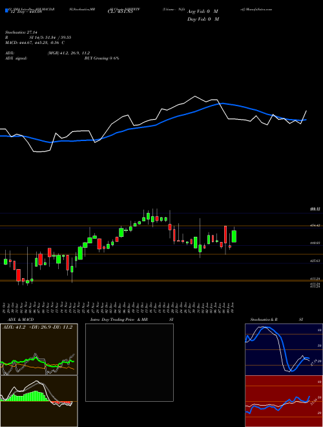Click the empty Intra Day Trading Price chart box
323x427 pixels.
[129, 362]
